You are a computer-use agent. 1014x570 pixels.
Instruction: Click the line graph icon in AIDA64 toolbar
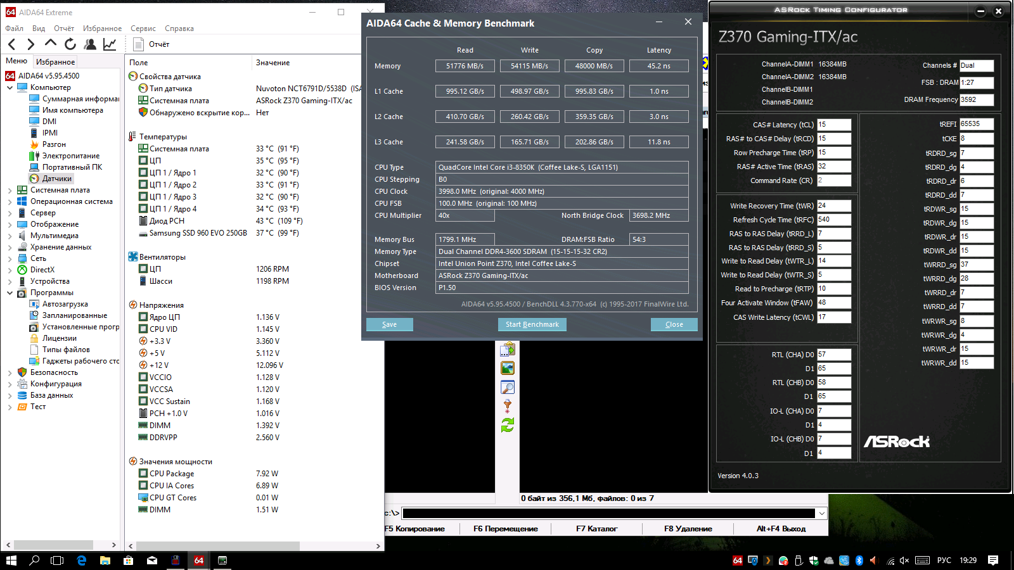click(x=110, y=44)
